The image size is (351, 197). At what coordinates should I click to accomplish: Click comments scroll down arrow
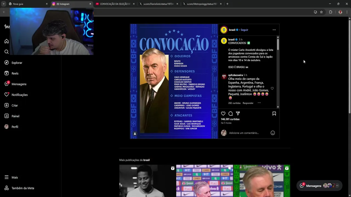tap(278, 107)
